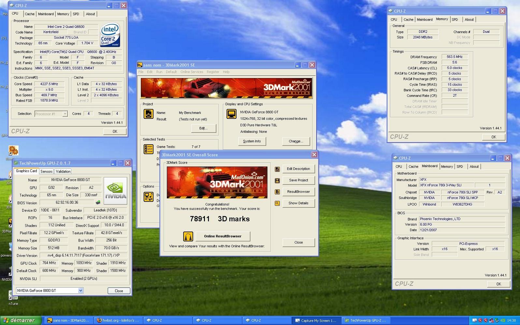
Task: Click the monitor icon in Display and CPU Settings
Action: coord(232,114)
